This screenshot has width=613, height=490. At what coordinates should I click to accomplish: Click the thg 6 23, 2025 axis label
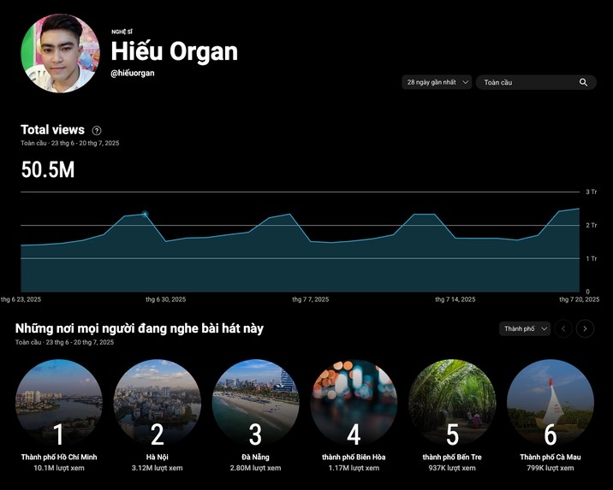[21, 299]
